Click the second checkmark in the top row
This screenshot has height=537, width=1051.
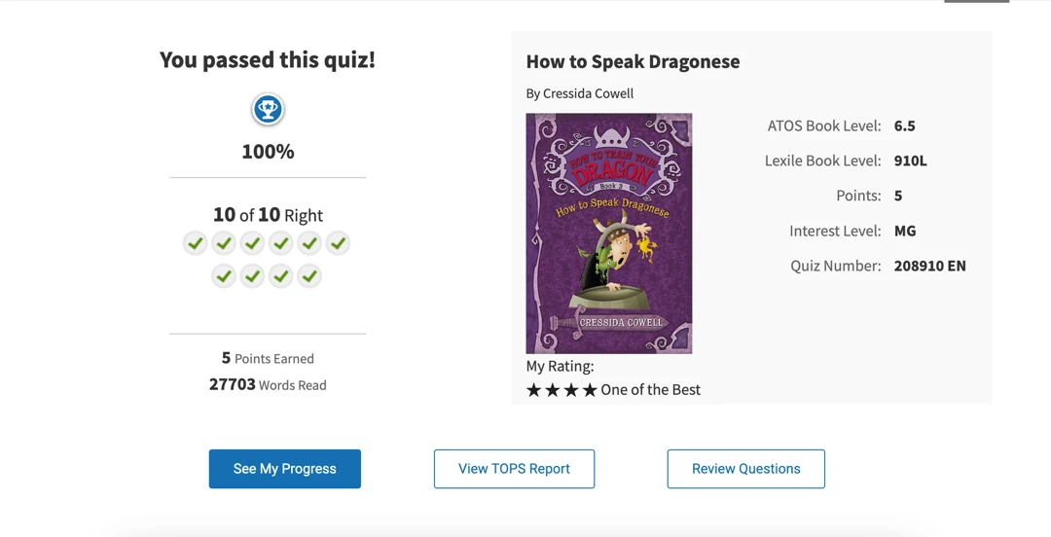[x=224, y=243]
